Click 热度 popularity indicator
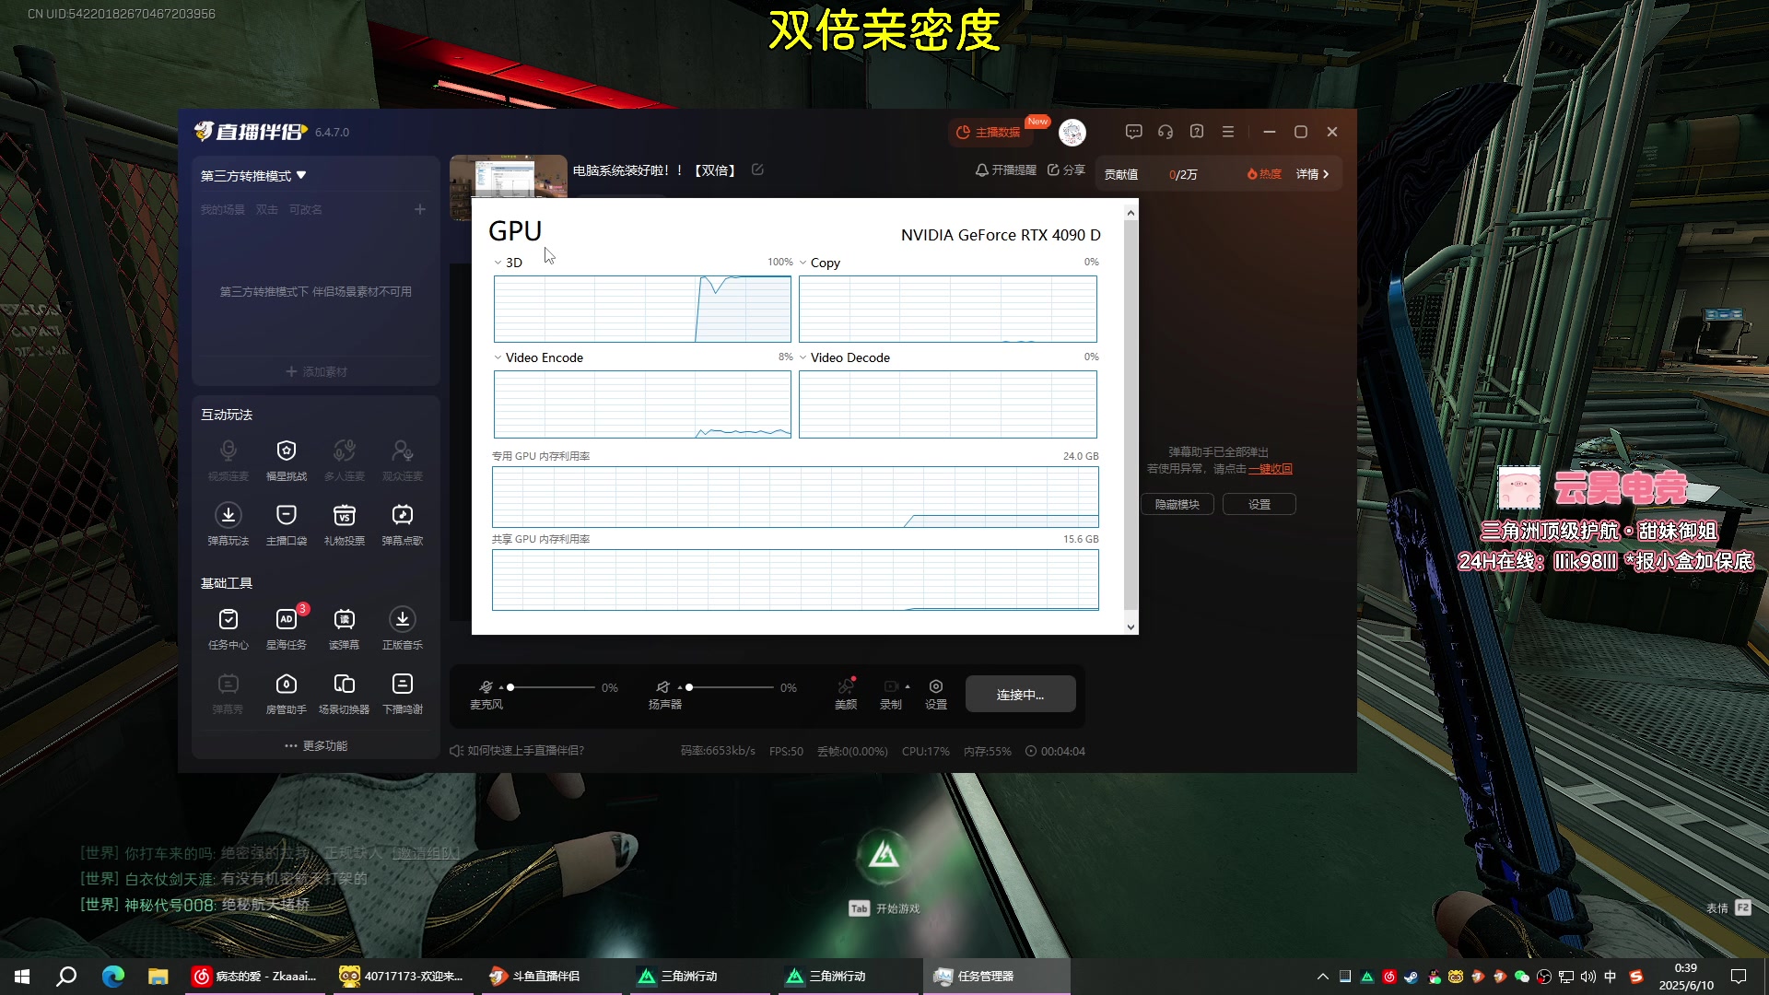This screenshot has width=1769, height=995. point(1264,174)
